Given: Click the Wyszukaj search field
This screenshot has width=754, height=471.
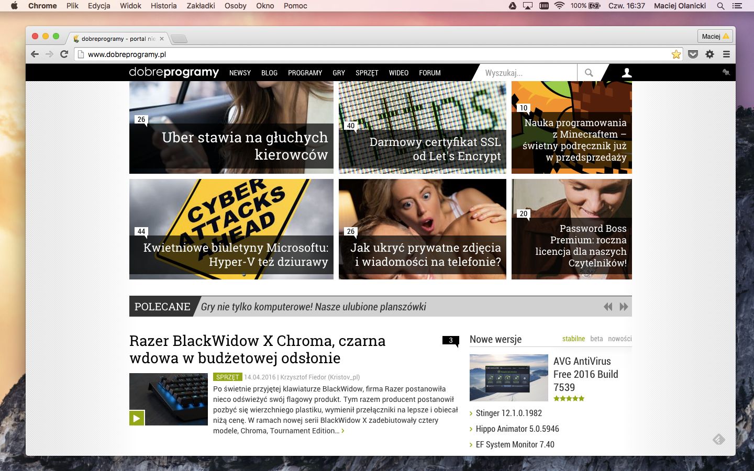Looking at the screenshot, I should coord(529,73).
